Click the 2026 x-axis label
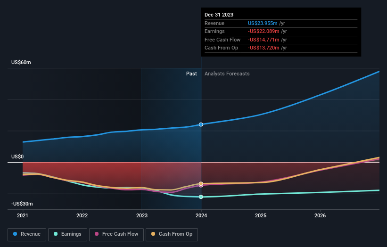 tap(320, 216)
